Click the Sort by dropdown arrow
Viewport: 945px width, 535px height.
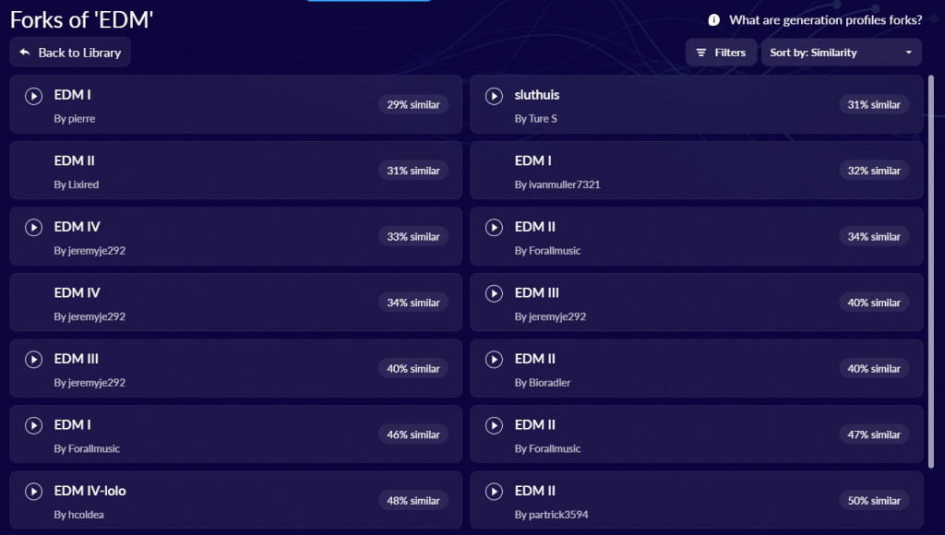pyautogui.click(x=908, y=53)
